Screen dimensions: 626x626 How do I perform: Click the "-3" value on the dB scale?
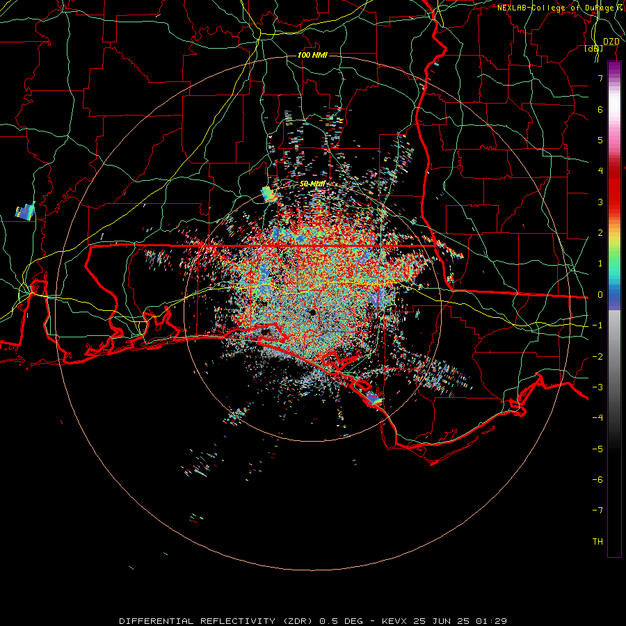pyautogui.click(x=597, y=387)
